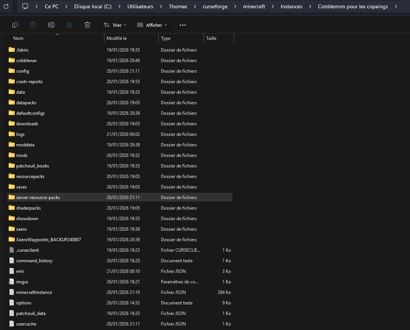Click the Copy icon in toolbar
The image size is (410, 330).
pos(15,25)
